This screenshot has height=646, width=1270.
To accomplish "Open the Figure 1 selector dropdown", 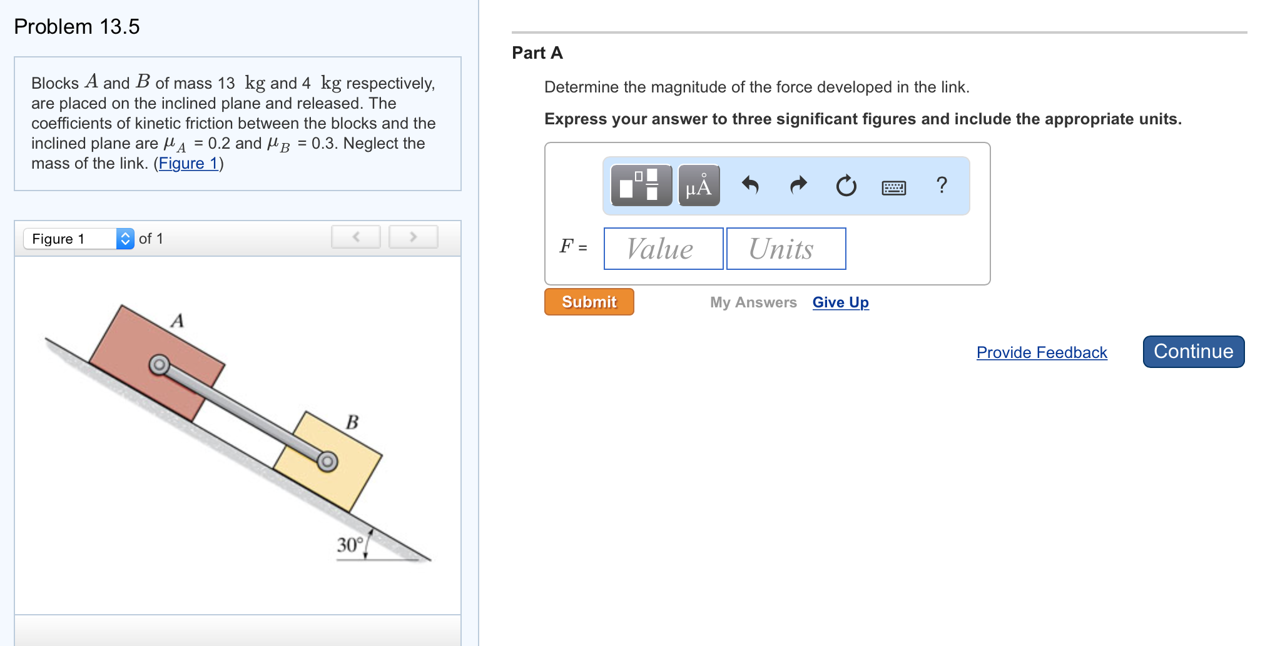I will (79, 239).
